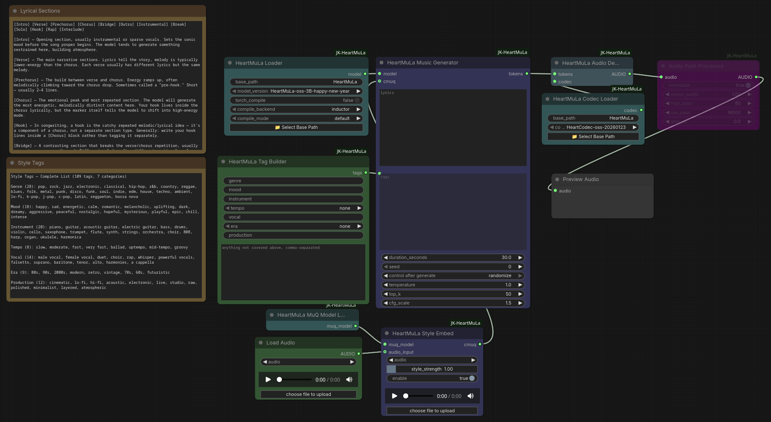
Task: Click the Audio Decoder AUDIO output socket
Action: tap(630, 74)
